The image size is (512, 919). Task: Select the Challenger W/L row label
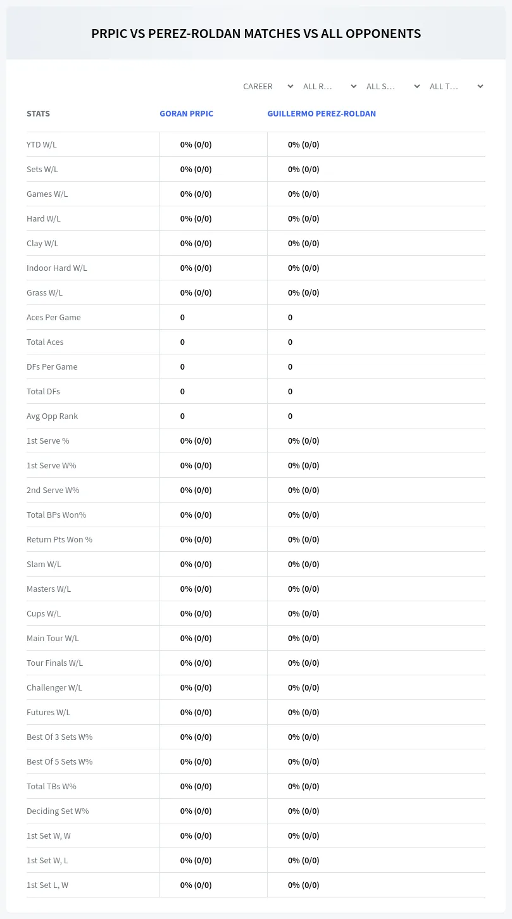click(x=54, y=687)
